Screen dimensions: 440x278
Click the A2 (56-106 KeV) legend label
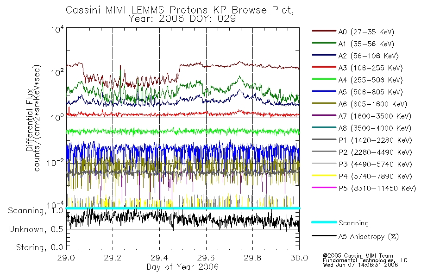point(369,56)
